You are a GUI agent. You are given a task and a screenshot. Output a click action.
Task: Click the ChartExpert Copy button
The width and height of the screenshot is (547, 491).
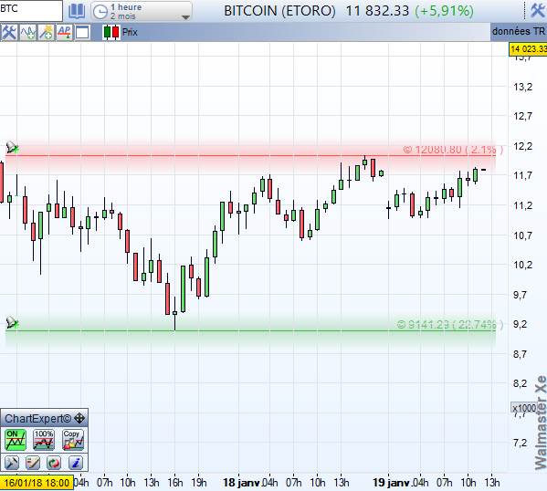[x=72, y=439]
